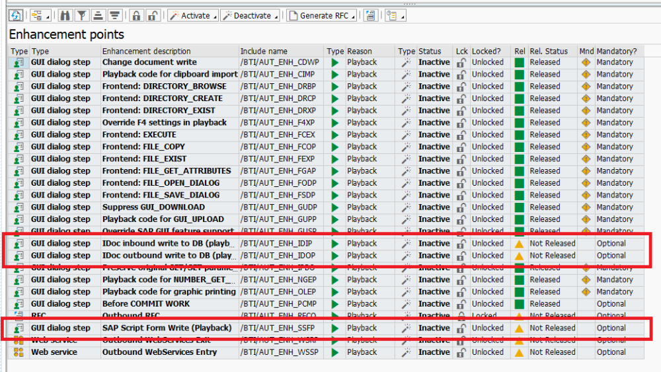Select '/BTI/AUT_ENH_NGEP' include name cell
This screenshot has height=372, width=661.
pyautogui.click(x=282, y=279)
